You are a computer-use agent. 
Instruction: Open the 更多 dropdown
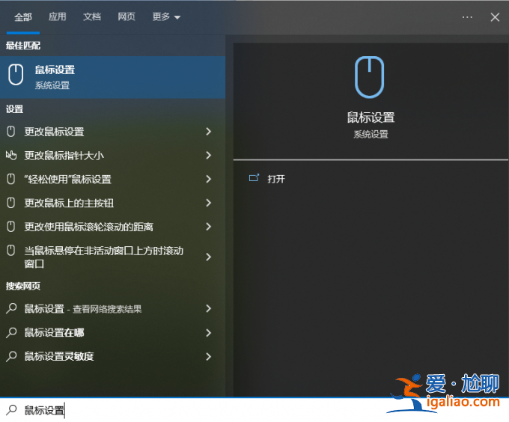tap(166, 16)
